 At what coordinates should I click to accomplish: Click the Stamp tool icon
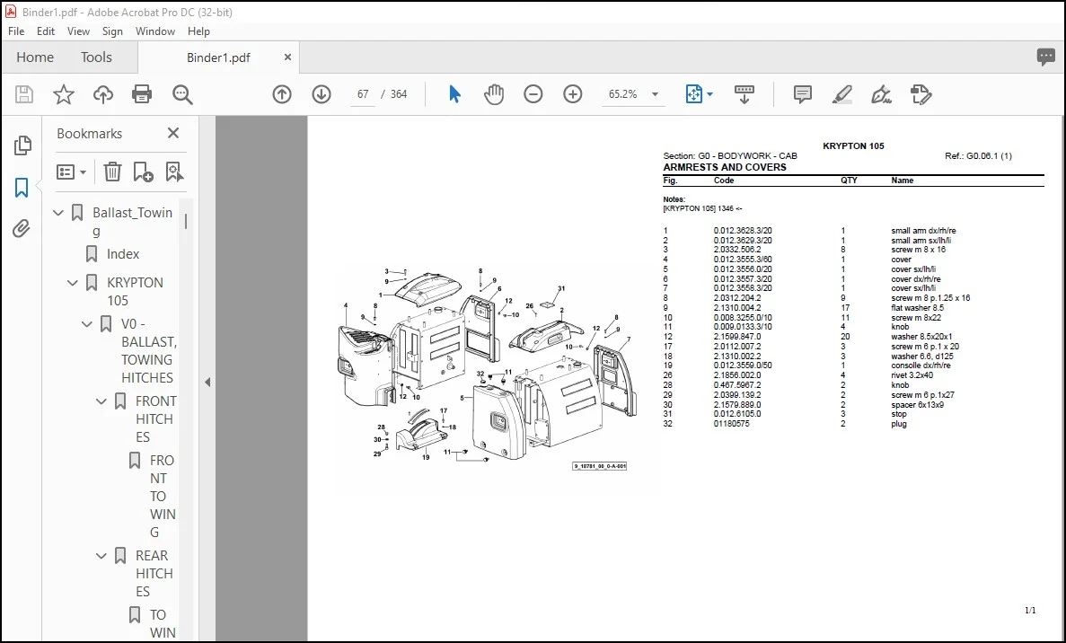click(921, 94)
